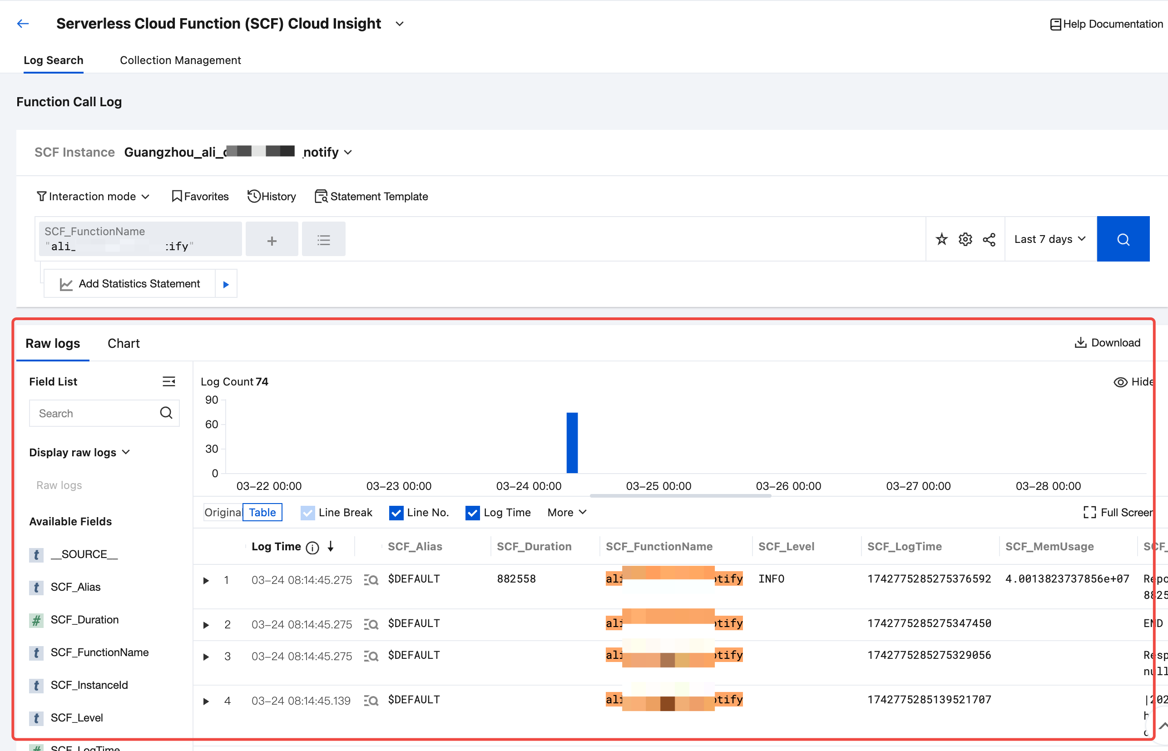Viewport: 1168px width, 751px height.
Task: Expand log row 2 details
Action: click(x=206, y=625)
